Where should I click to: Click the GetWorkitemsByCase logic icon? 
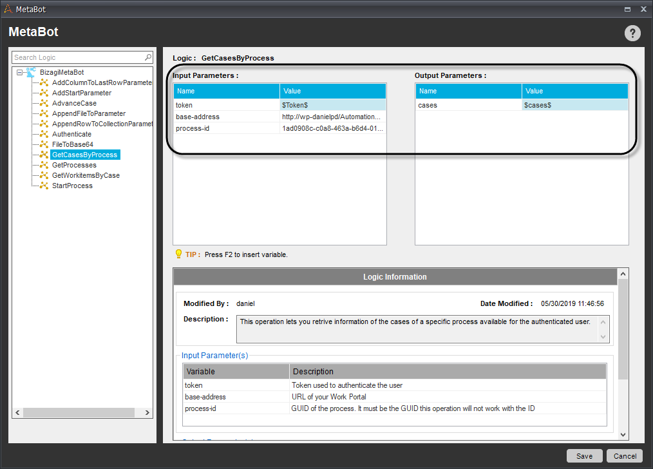(44, 175)
